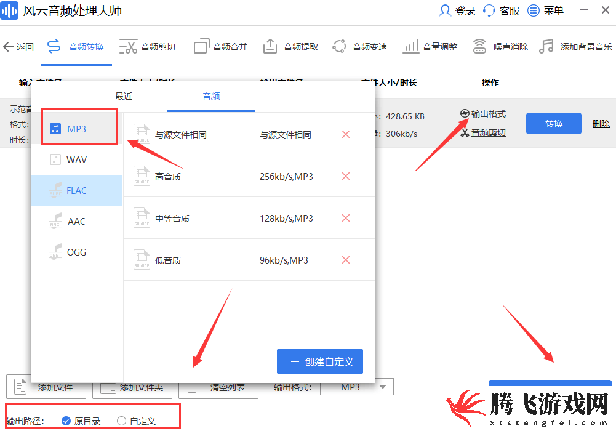Image resolution: width=616 pixels, height=431 pixels.
Task: Choose the 中等音质 preset name
Action: (x=172, y=219)
